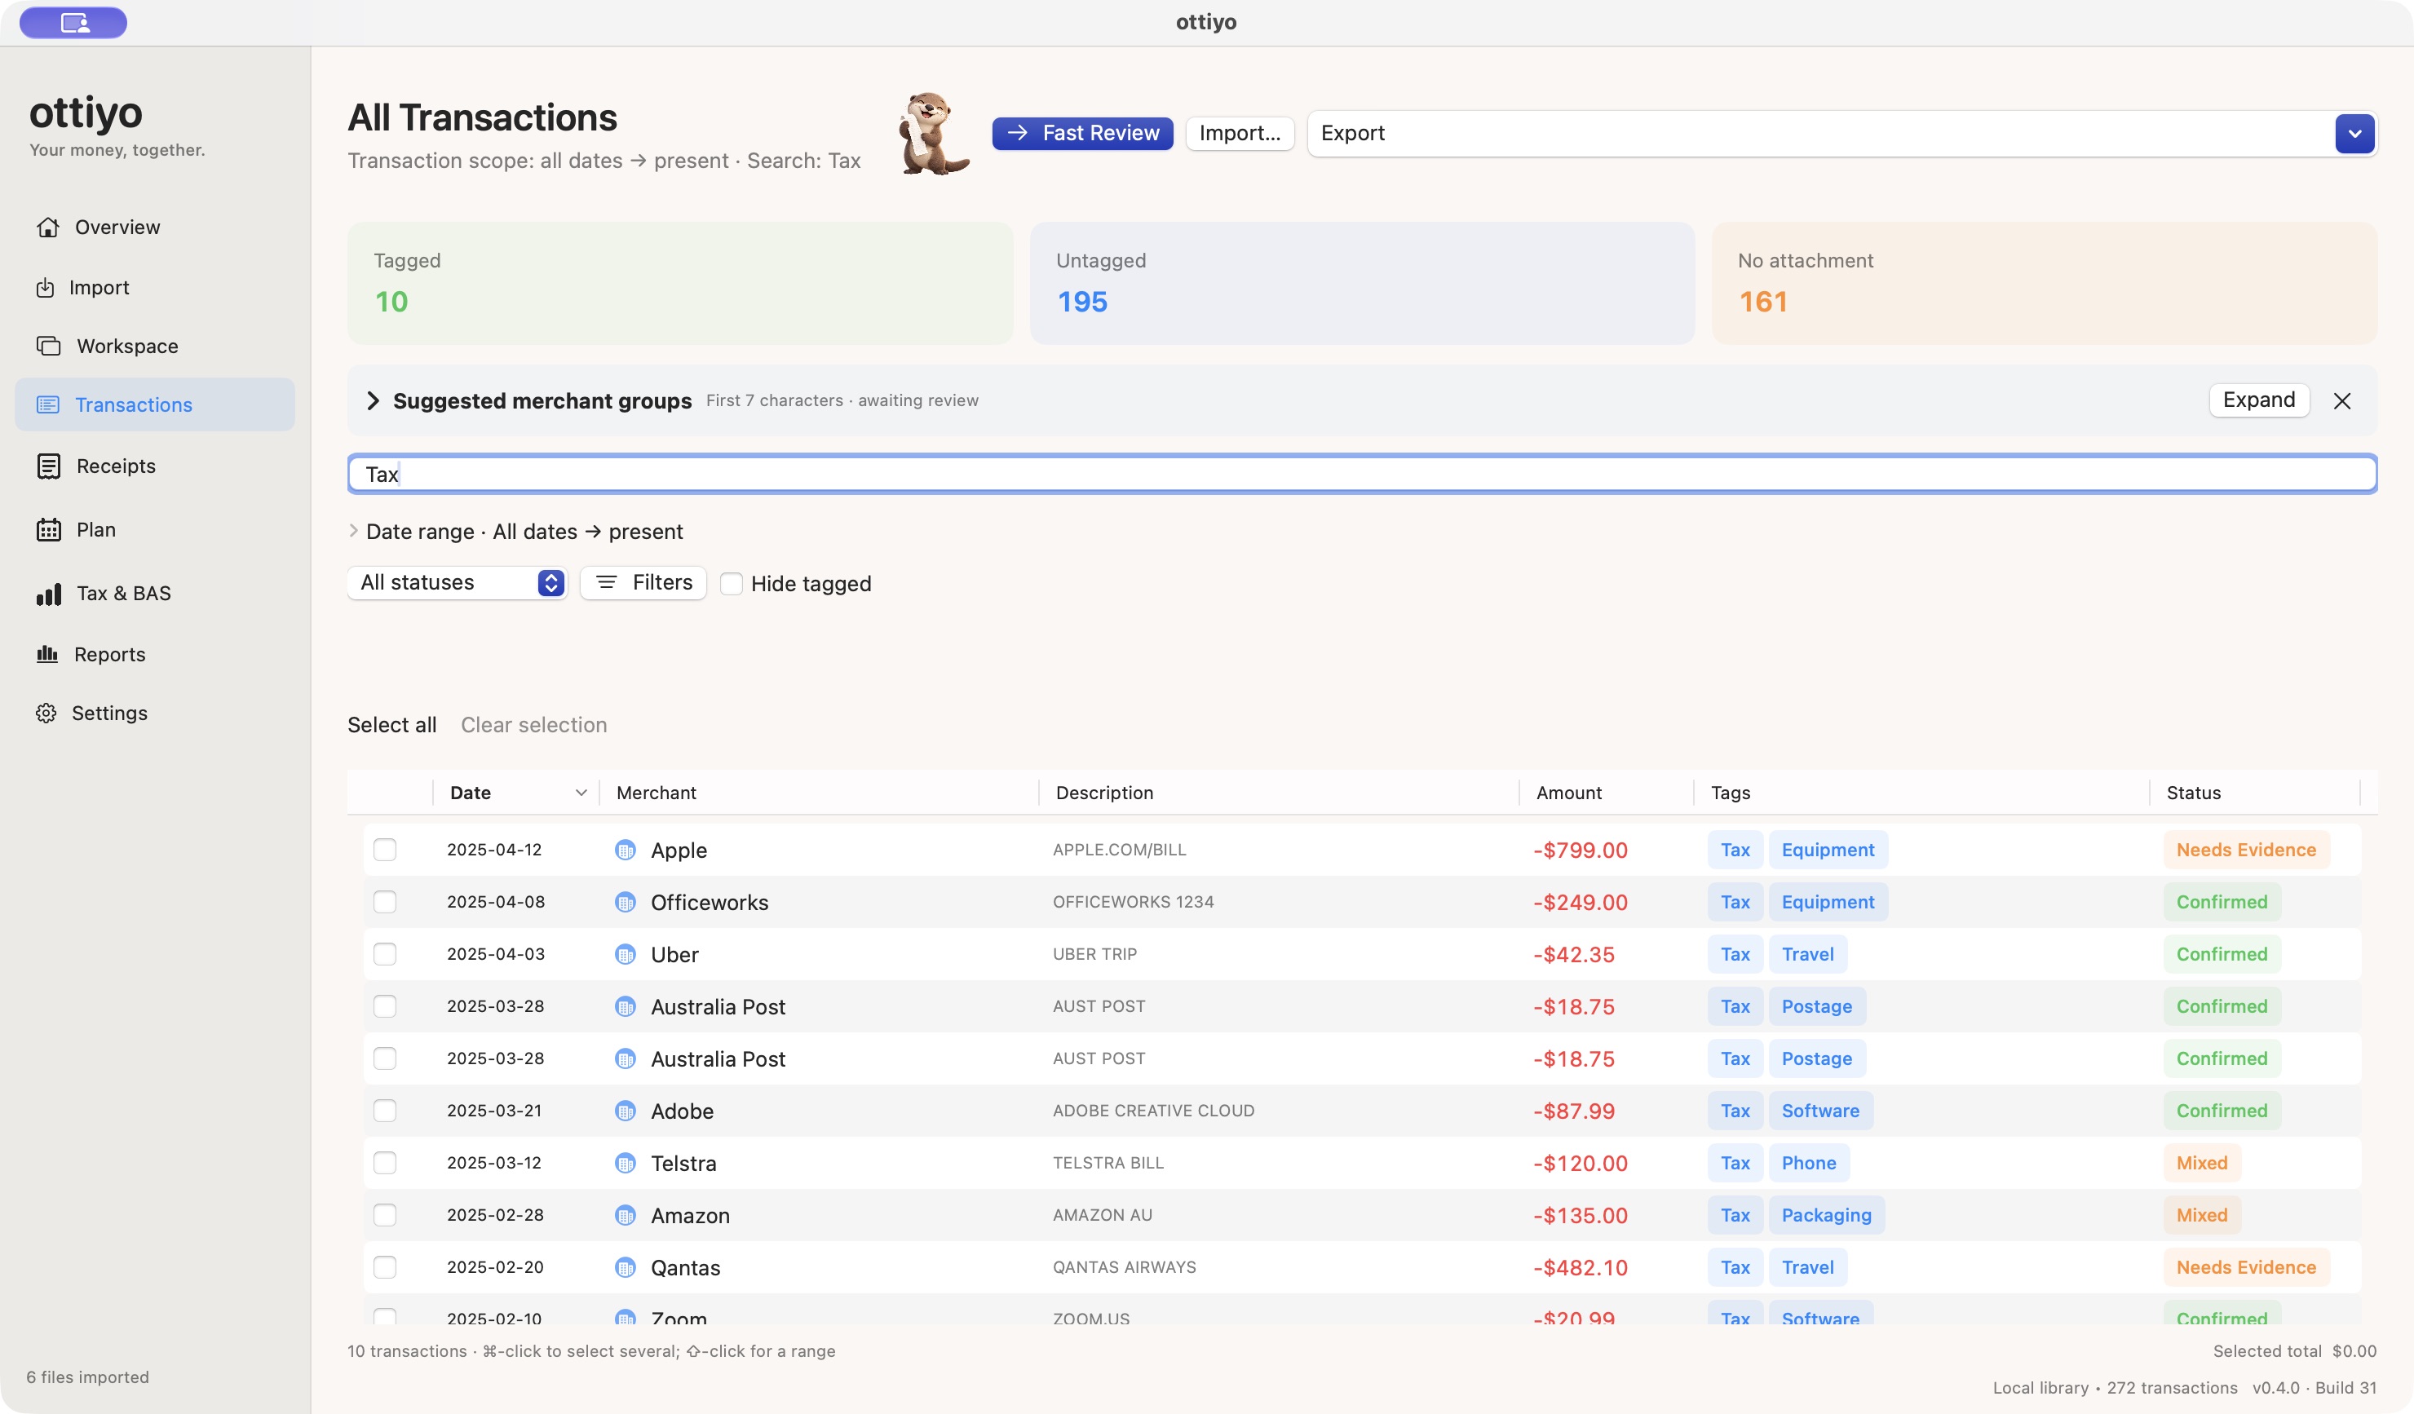Start Fast Review
2414x1414 pixels.
pos(1082,133)
